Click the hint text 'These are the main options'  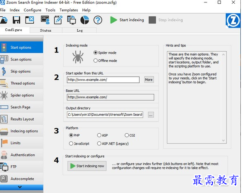click(x=188, y=54)
